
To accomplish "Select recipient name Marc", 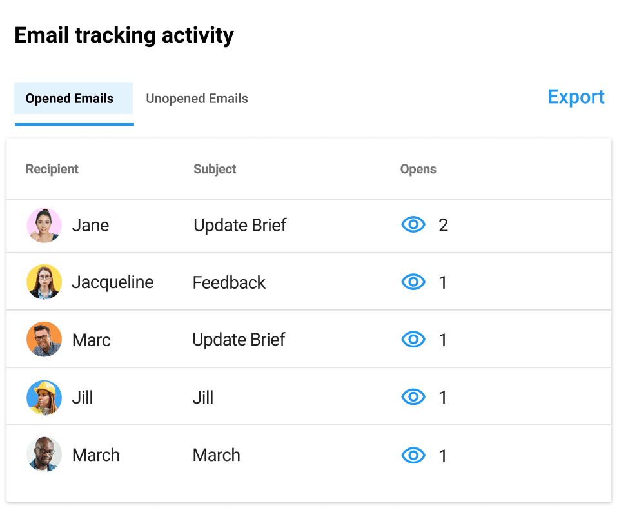I will [91, 340].
